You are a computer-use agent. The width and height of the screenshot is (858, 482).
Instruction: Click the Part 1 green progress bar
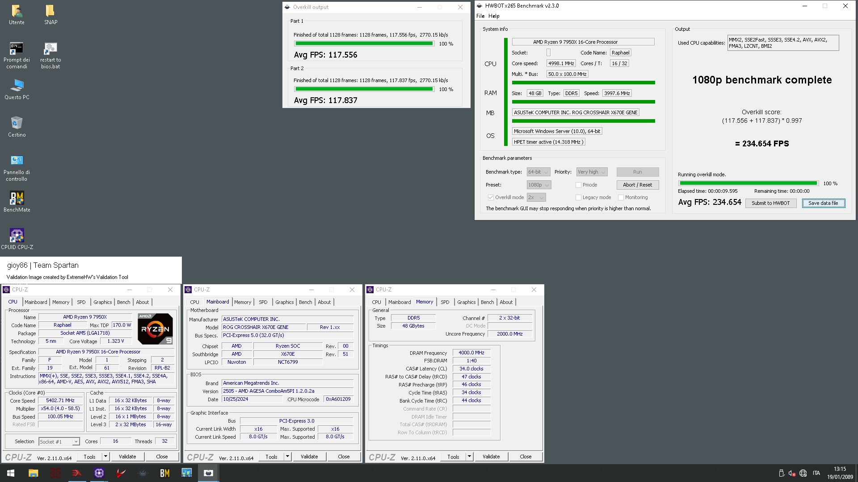pyautogui.click(x=364, y=44)
